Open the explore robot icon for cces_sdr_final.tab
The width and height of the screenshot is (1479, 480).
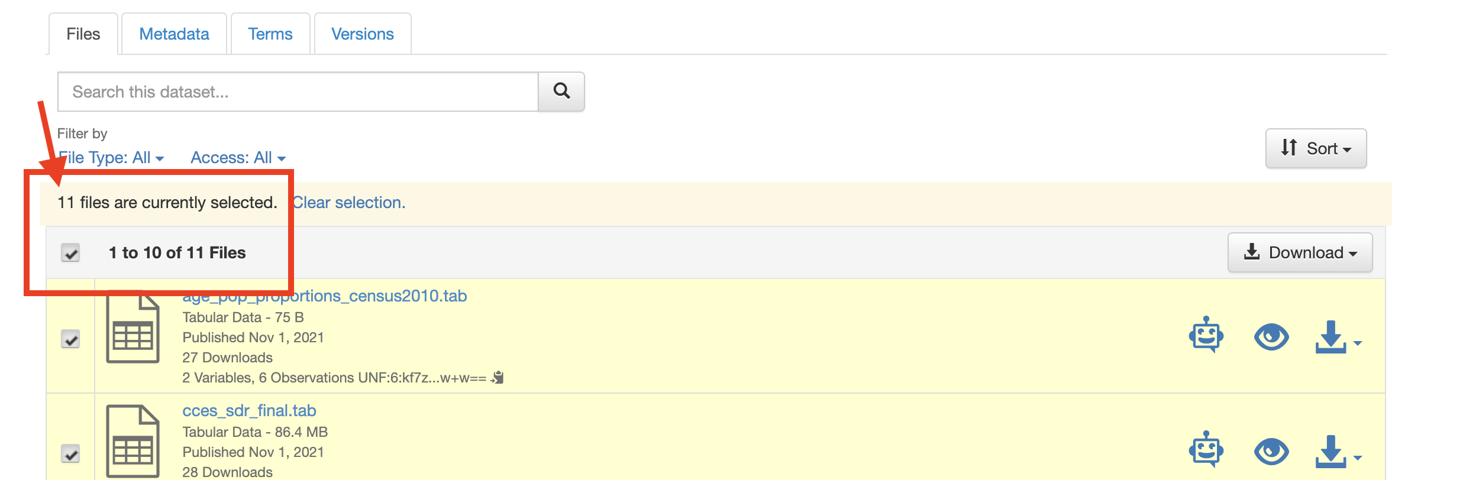[1206, 450]
